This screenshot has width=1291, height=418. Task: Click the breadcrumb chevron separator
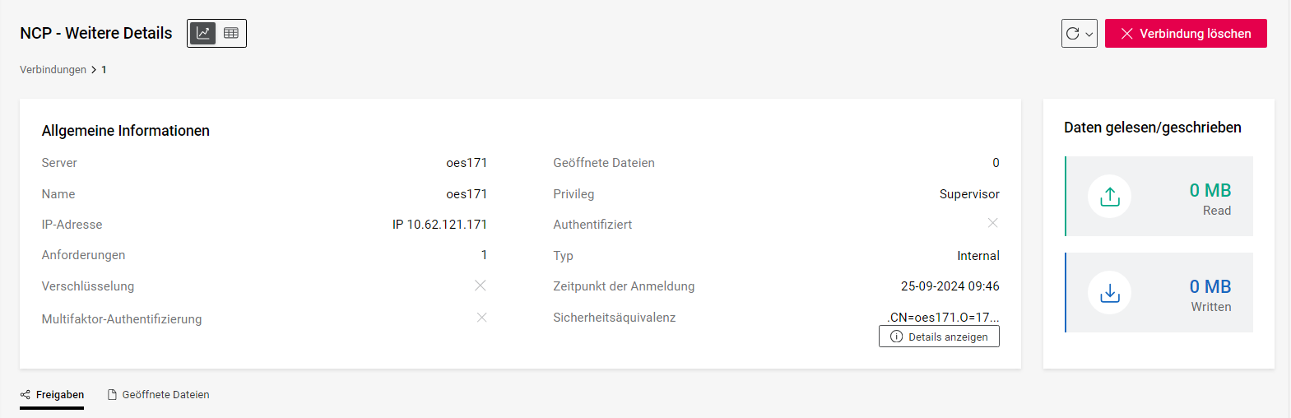click(x=94, y=70)
